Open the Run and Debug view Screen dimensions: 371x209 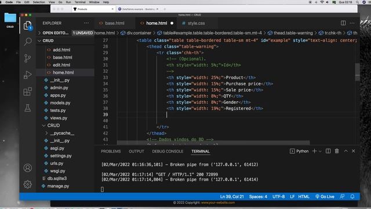(27, 75)
